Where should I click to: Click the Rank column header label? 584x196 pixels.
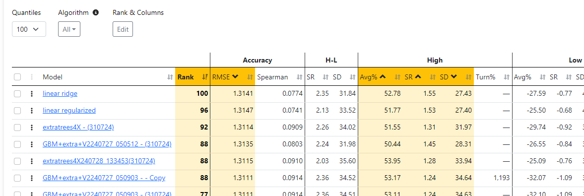coord(186,77)
